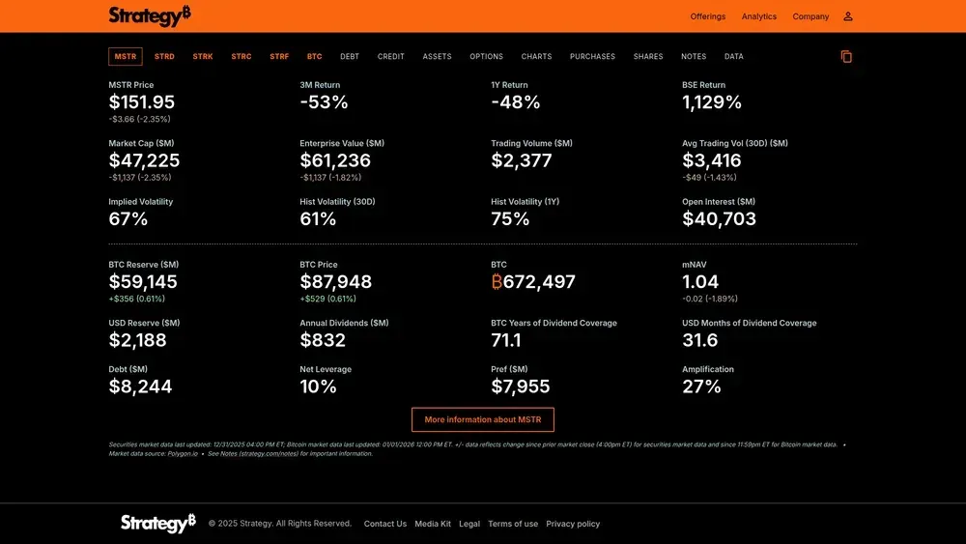The height and width of the screenshot is (544, 966).
Task: Click the MSTR Price value $151.95
Action: pyautogui.click(x=142, y=102)
